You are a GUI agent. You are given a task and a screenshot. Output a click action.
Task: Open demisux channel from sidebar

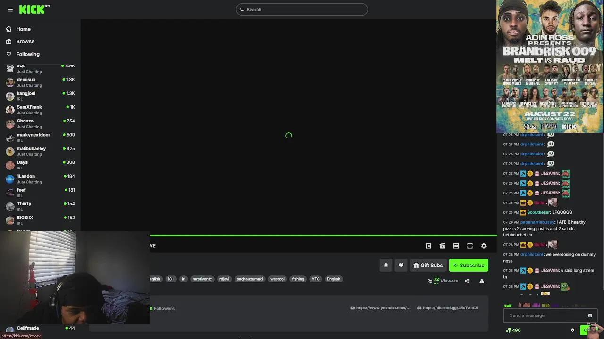[x=40, y=82]
